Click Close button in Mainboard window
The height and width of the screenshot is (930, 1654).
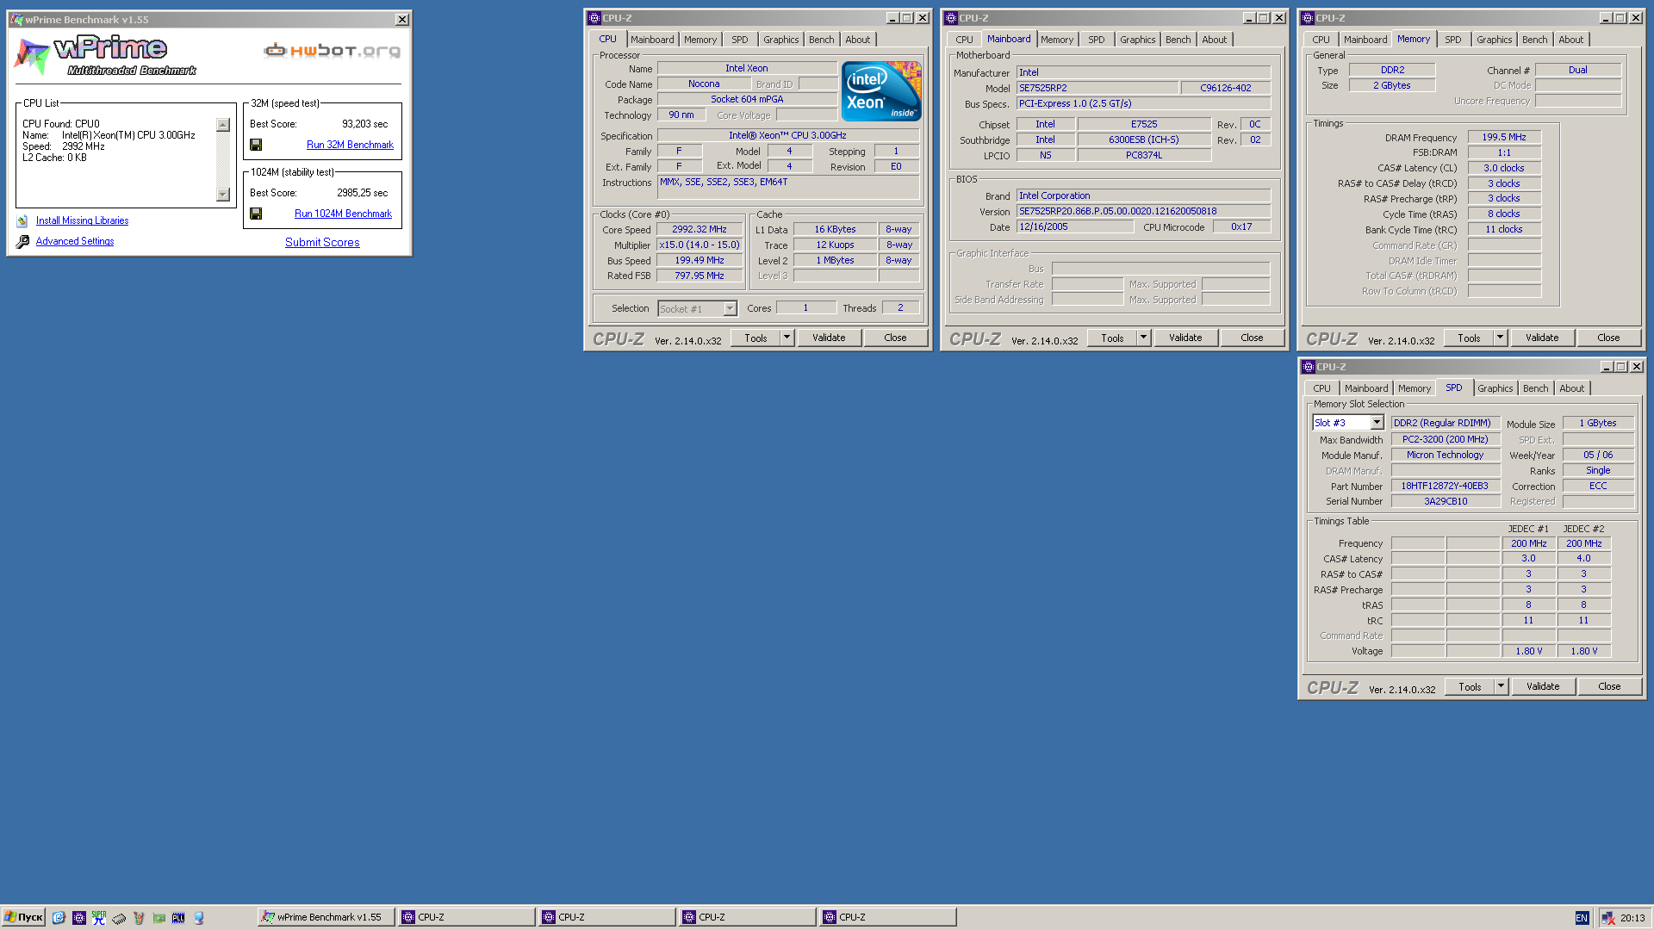(x=1252, y=338)
